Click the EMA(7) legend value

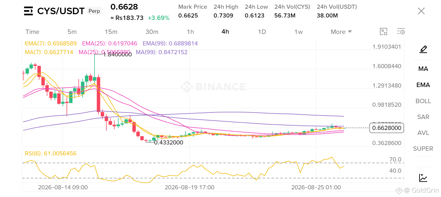click(x=51, y=44)
